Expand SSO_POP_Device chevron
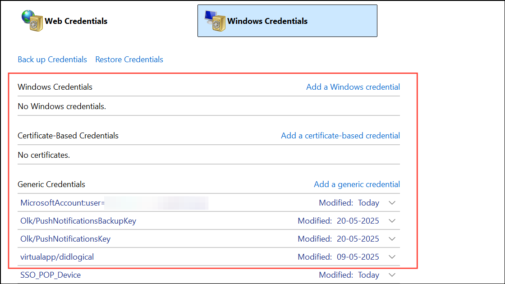 (x=392, y=275)
